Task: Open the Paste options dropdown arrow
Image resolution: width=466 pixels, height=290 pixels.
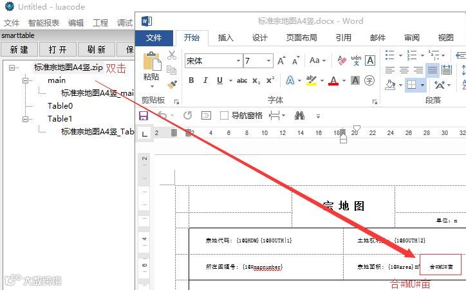Action: coord(152,86)
